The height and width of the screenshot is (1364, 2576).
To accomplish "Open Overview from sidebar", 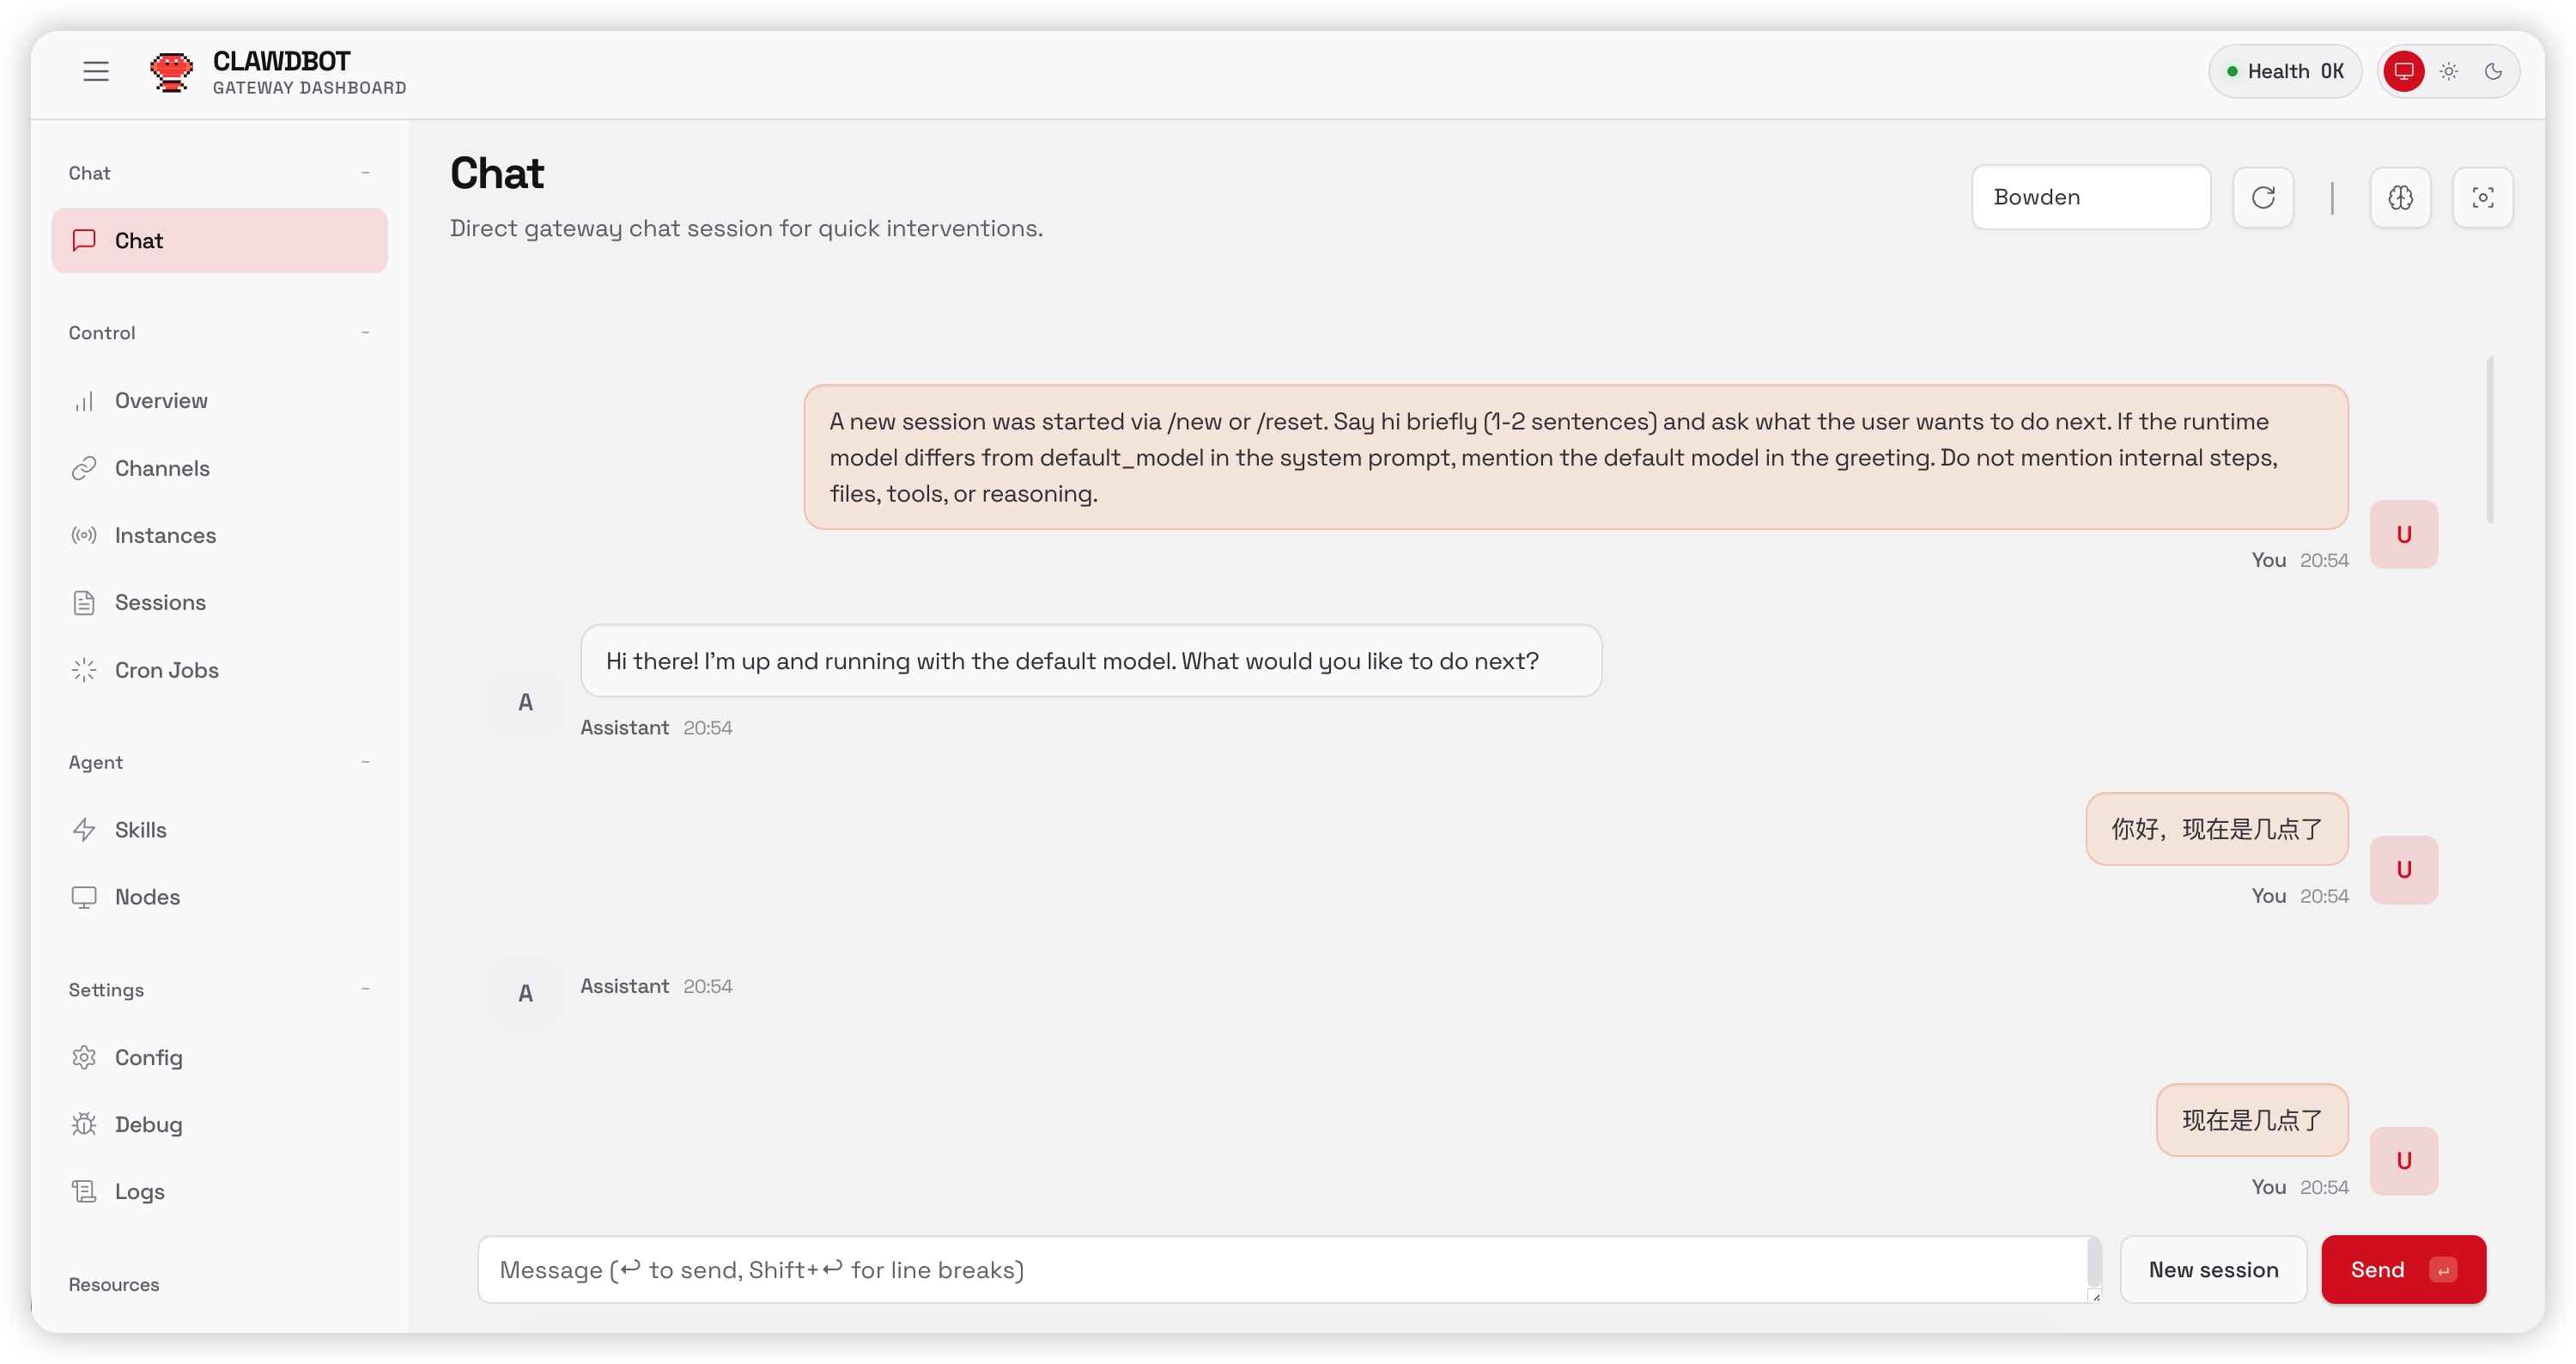I will (x=161, y=400).
